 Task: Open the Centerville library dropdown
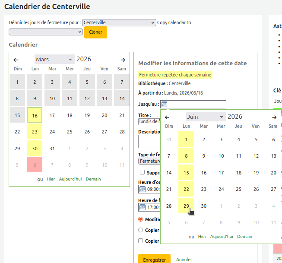pos(119,22)
